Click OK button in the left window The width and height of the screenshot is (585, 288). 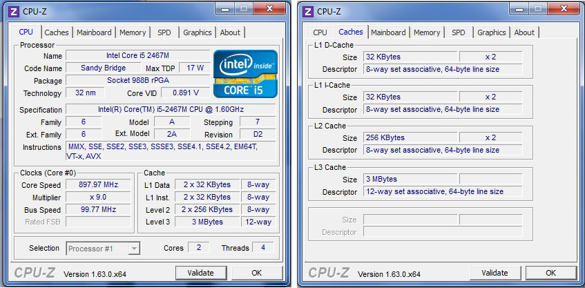pyautogui.click(x=257, y=273)
